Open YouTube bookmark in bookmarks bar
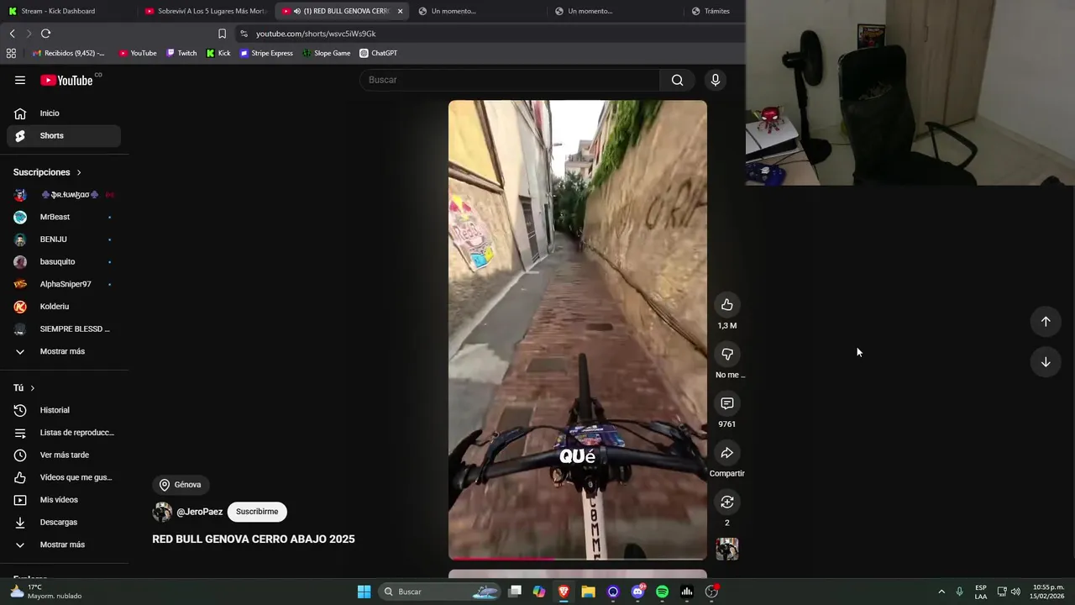Viewport: 1075px width, 605px height. pos(138,53)
